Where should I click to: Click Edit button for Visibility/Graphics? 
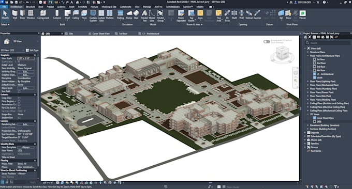click(x=25, y=72)
